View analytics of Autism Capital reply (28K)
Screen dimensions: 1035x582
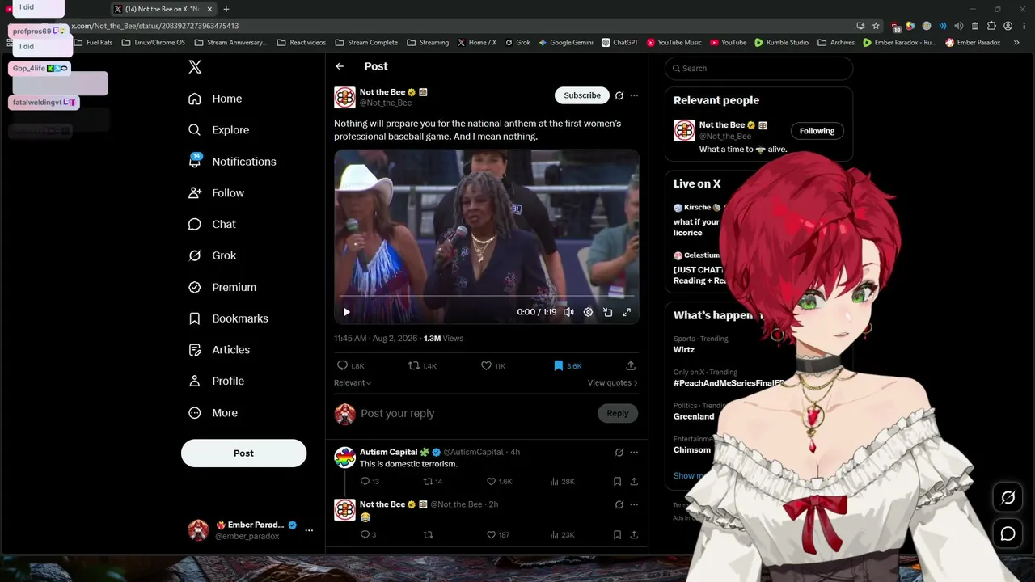click(562, 481)
